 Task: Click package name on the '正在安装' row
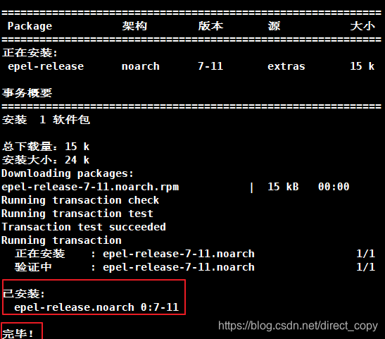[x=179, y=254]
